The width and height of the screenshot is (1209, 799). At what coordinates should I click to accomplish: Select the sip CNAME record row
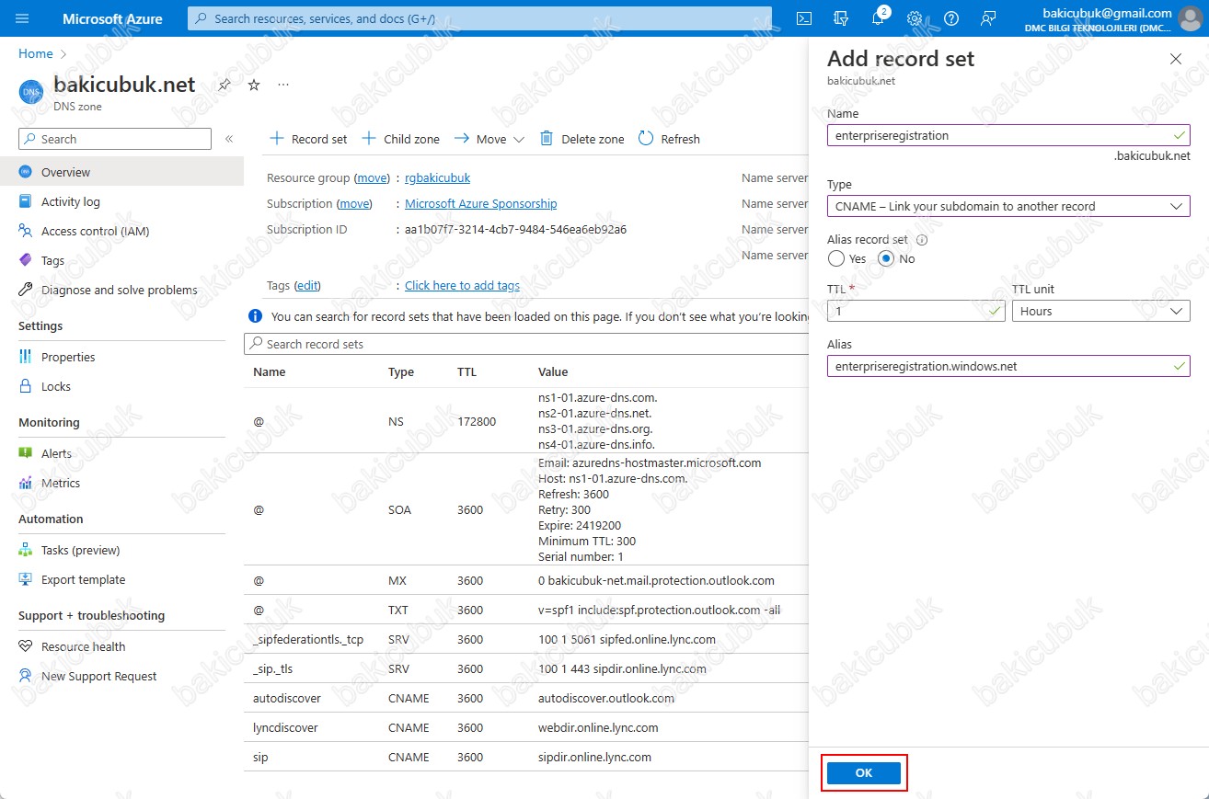pos(526,757)
